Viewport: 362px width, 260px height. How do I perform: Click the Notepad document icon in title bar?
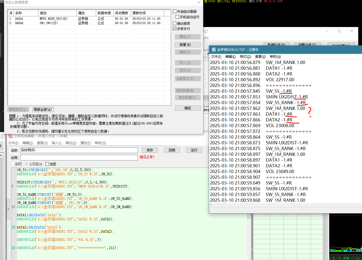(214, 49)
